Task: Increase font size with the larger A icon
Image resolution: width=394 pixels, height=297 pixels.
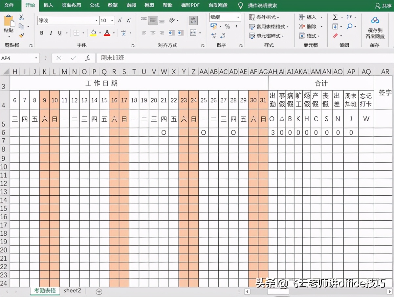Action: [120, 20]
